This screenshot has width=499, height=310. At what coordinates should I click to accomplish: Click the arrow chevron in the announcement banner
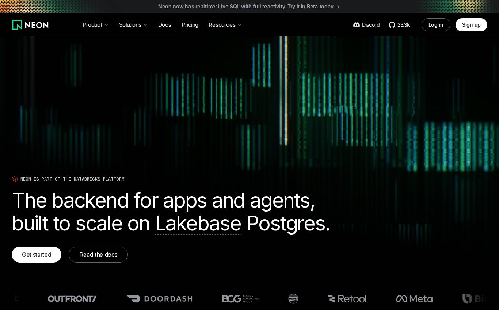click(338, 7)
